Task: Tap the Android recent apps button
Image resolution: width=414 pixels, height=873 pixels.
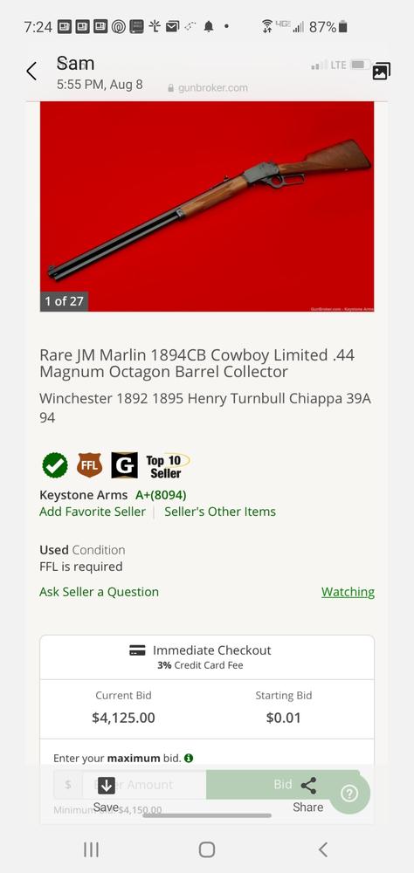Action: click(91, 849)
